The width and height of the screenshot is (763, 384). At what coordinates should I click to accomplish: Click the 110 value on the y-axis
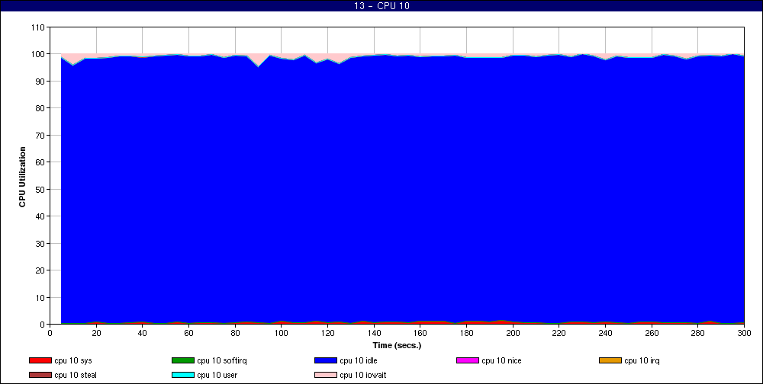(38, 27)
